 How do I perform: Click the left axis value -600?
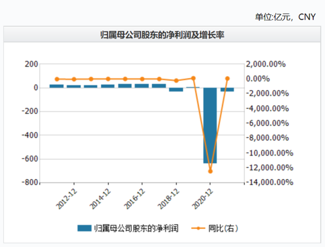[x=30, y=159]
